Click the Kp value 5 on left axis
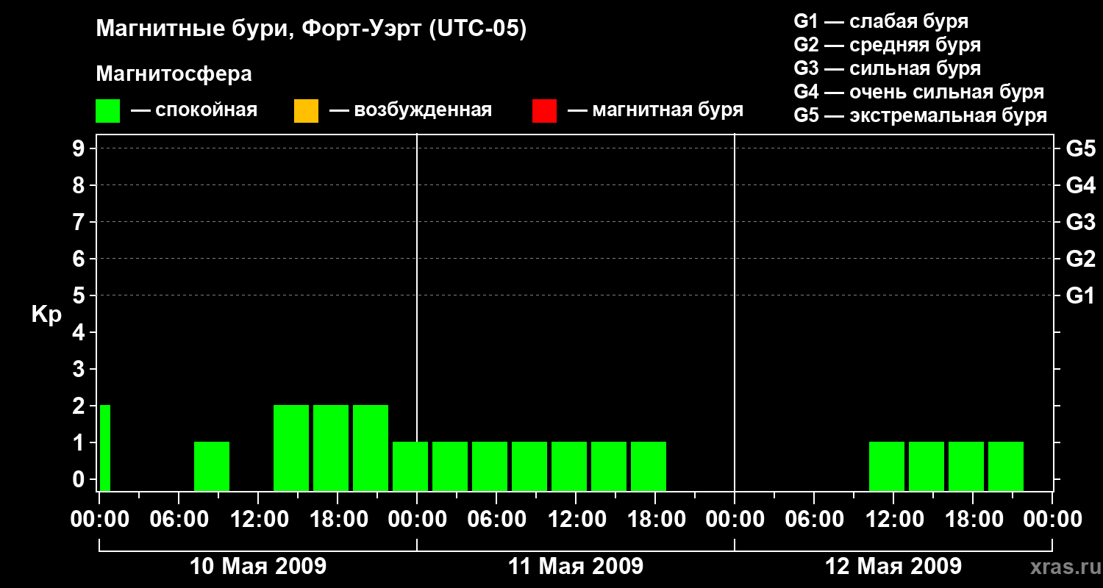 79,295
